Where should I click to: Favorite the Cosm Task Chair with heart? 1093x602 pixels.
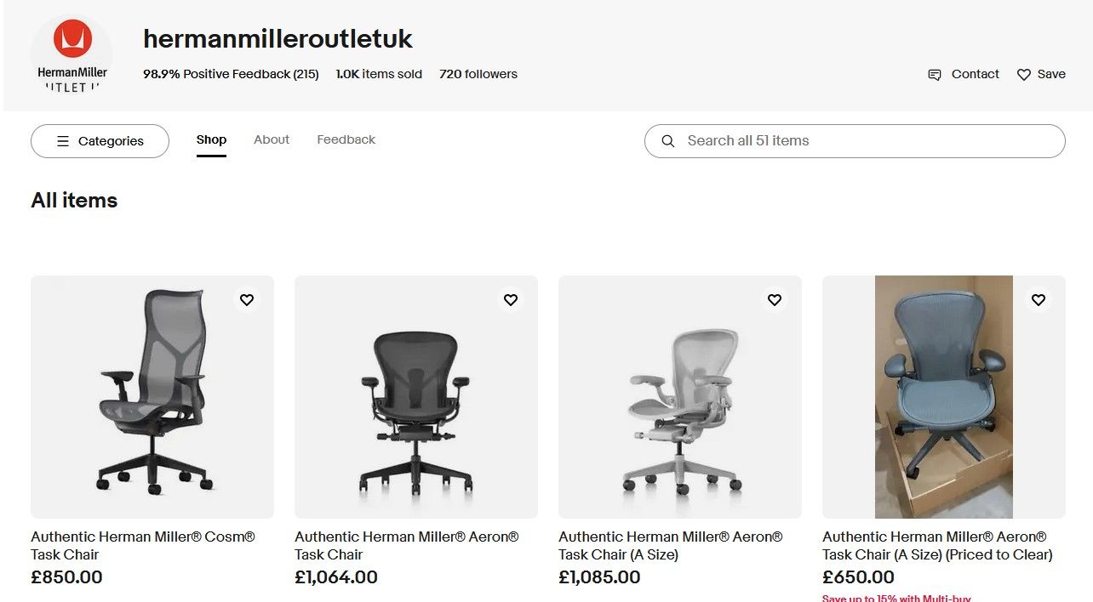point(247,300)
